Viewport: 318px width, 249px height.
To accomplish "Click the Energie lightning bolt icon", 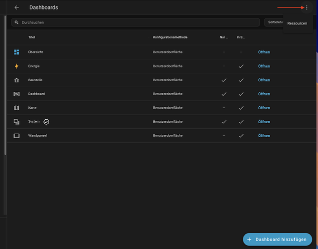I will [16, 66].
